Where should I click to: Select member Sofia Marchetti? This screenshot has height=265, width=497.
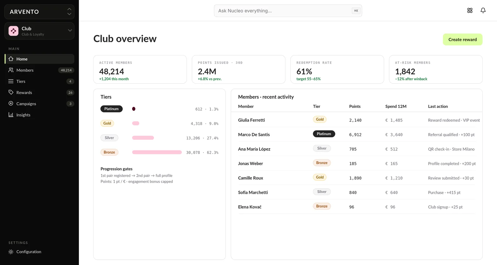pyautogui.click(x=253, y=192)
